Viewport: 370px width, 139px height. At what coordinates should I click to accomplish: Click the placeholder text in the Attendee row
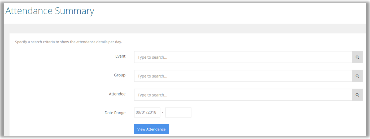point(153,95)
